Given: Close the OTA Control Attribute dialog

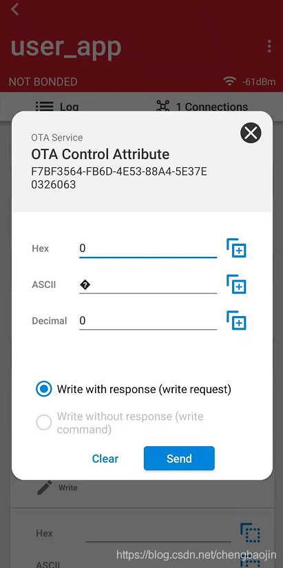Looking at the screenshot, I should tap(251, 133).
